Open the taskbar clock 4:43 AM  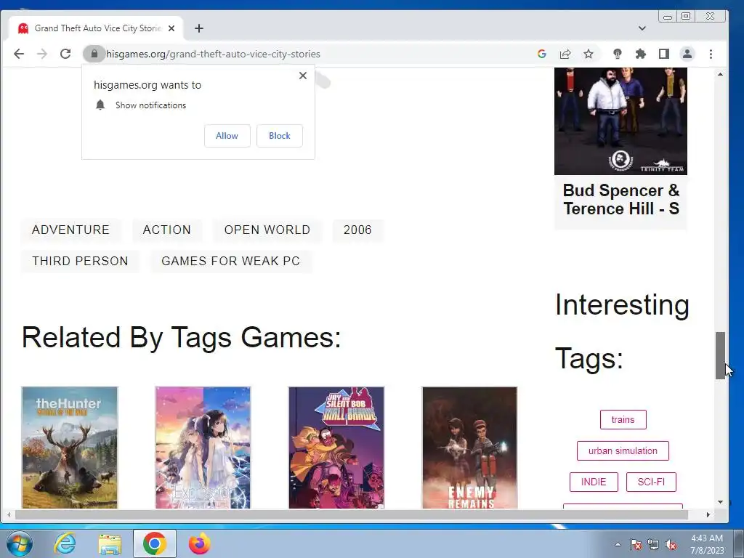[707, 544]
